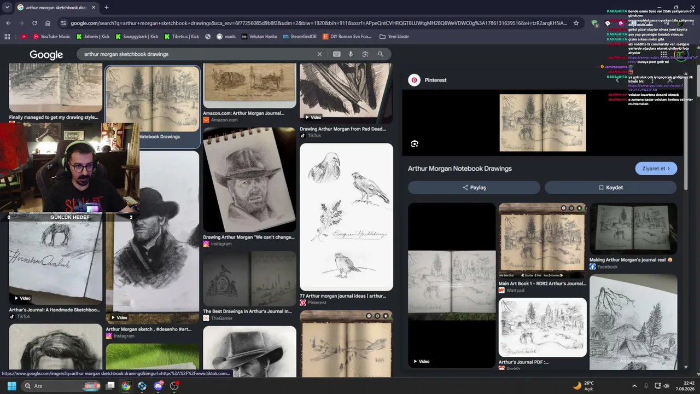The image size is (700, 394).
Task: Reload the current Google page
Action: pos(34,23)
